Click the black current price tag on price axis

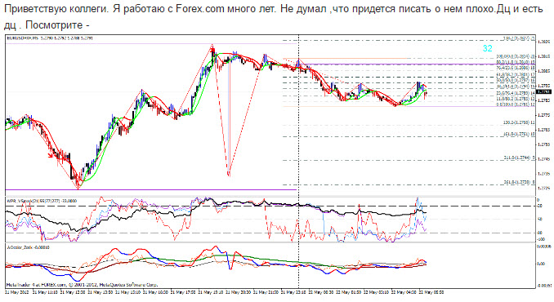point(543,91)
